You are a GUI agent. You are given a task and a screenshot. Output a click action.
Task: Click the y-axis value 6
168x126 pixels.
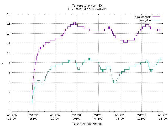9,73
